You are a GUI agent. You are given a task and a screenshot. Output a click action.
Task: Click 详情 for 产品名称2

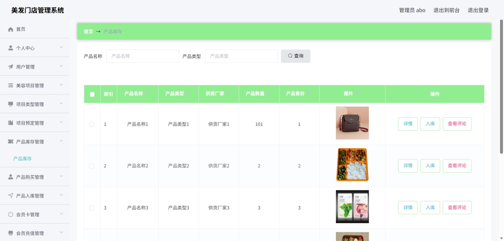click(408, 166)
